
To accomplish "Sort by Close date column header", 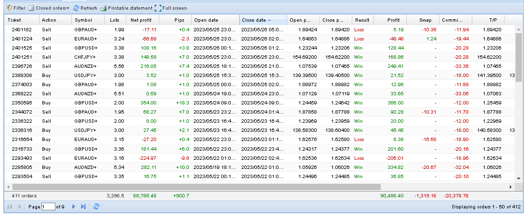I will (x=256, y=20).
